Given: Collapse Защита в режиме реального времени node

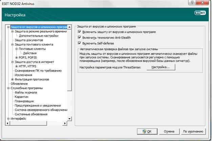Looking at the screenshot, I should (x=12, y=32).
